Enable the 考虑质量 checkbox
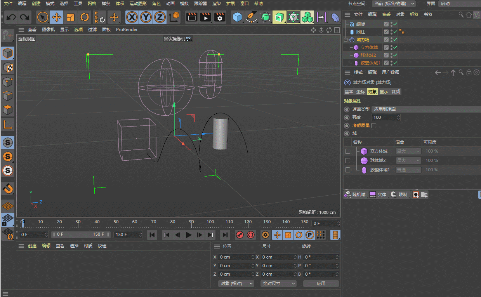Screen dimensions: 481x297 point(373,125)
